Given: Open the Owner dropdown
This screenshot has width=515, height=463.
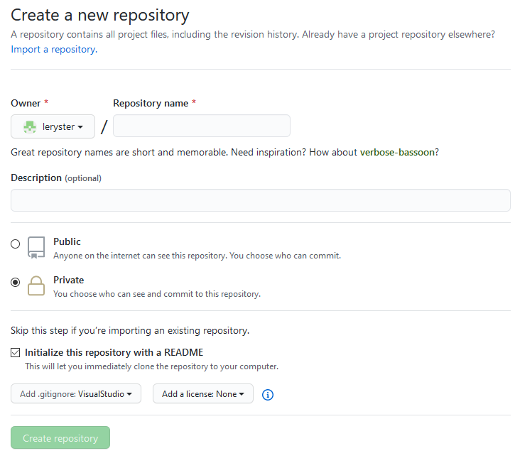Looking at the screenshot, I should (x=53, y=126).
